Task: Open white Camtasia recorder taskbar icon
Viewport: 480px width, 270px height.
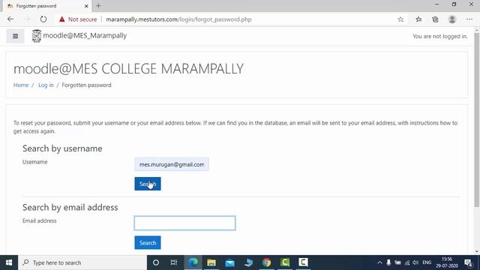Action: pyautogui.click(x=303, y=262)
